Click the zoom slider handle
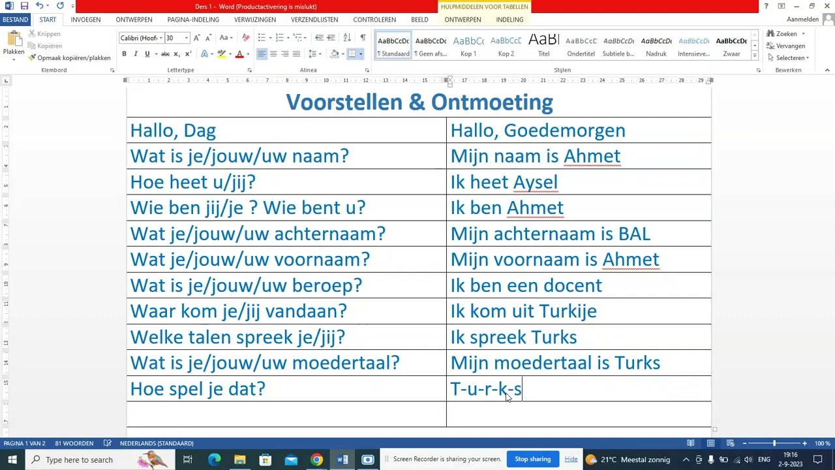835x470 pixels. pyautogui.click(x=774, y=443)
